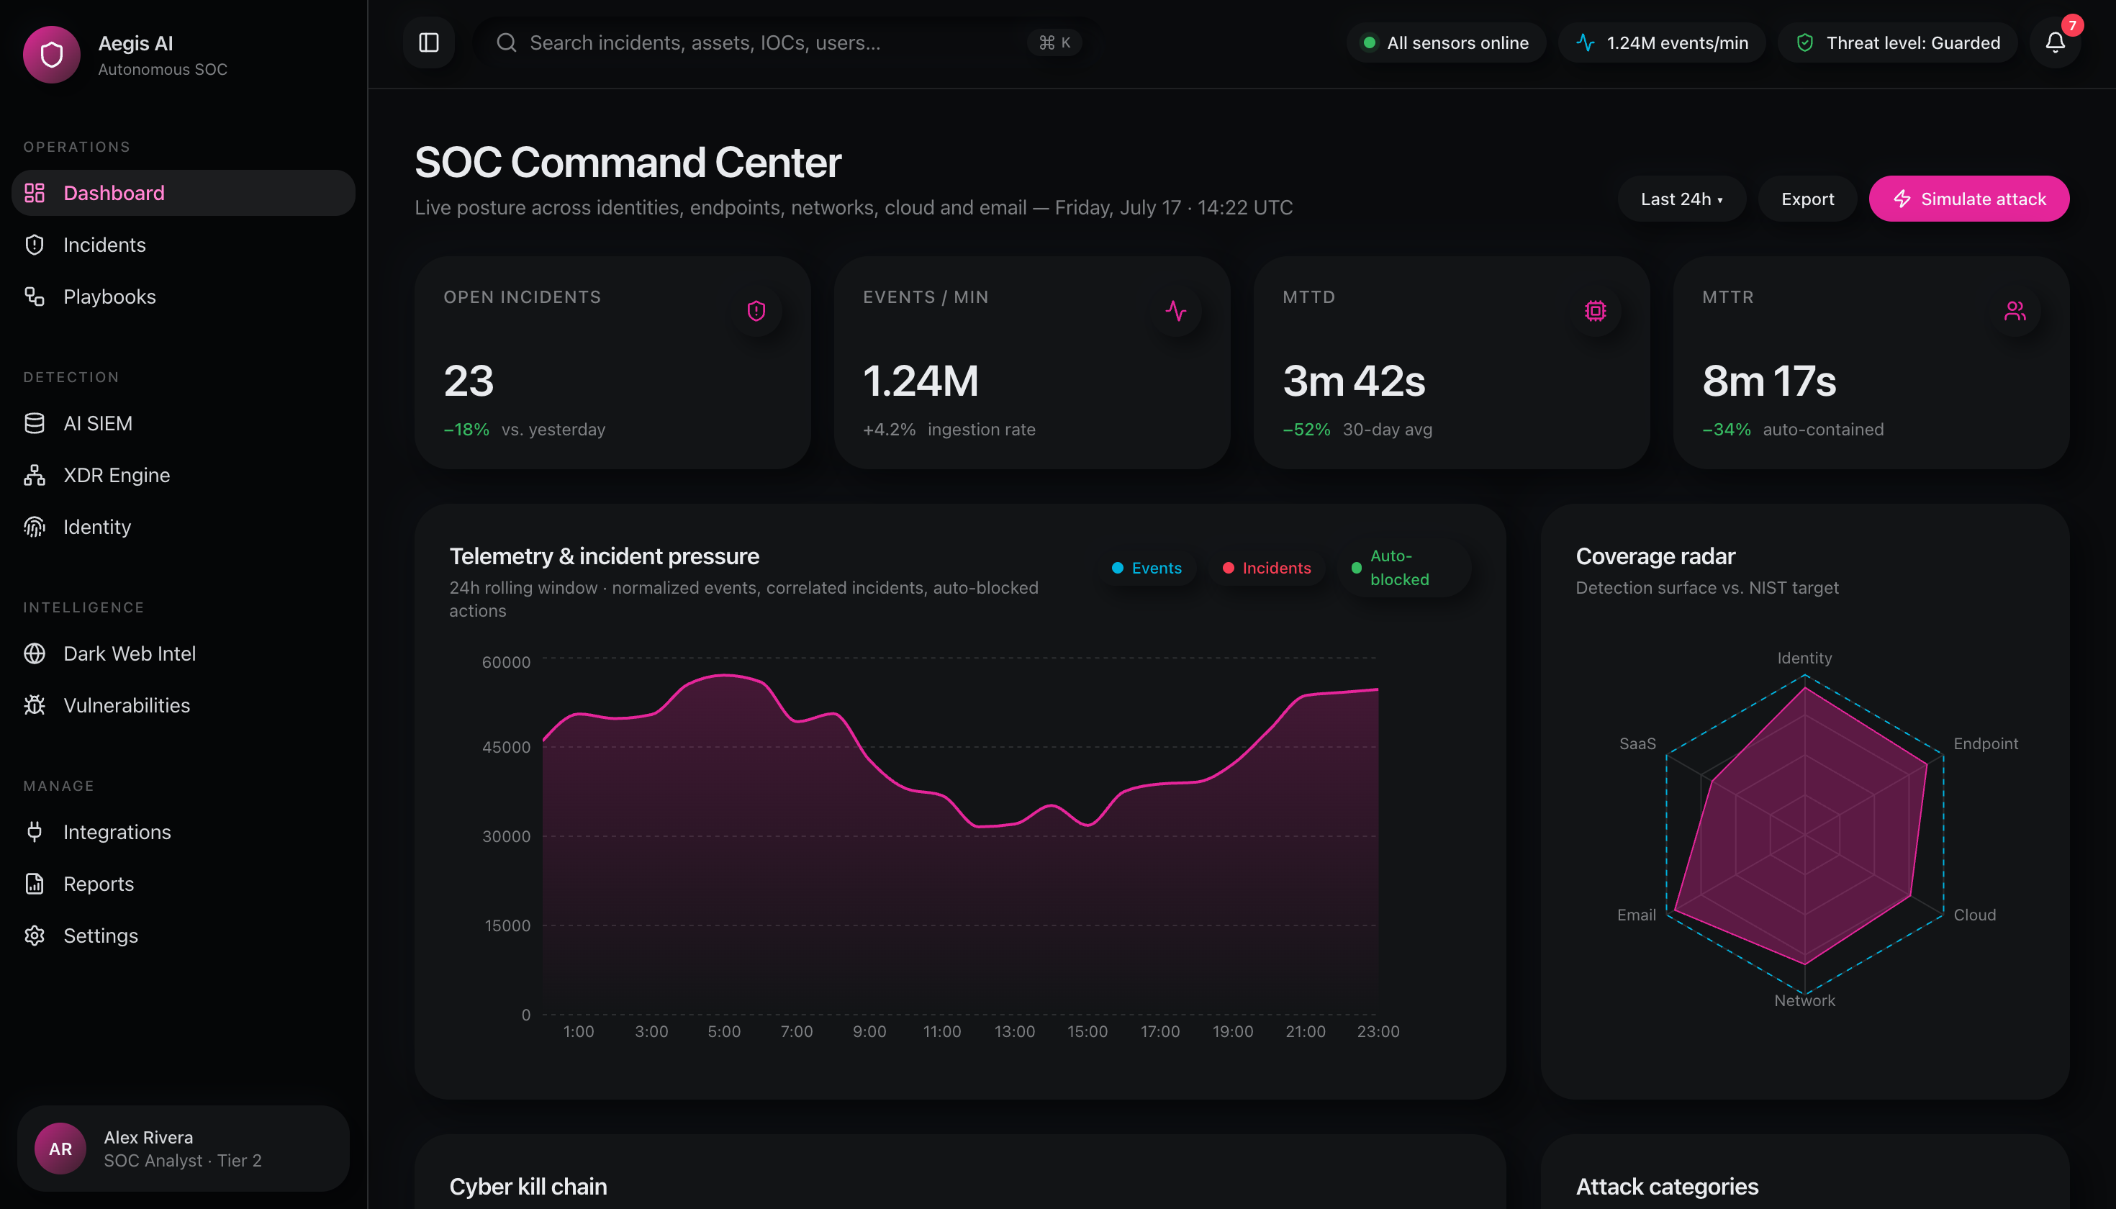
Task: Go to Reports page
Action: [184, 884]
